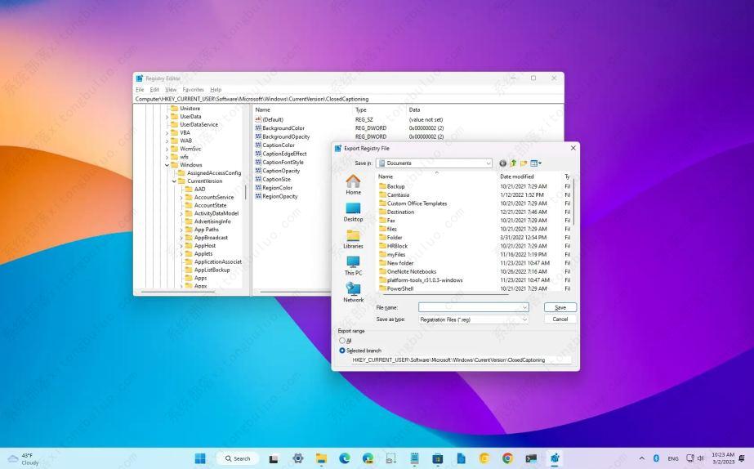
Task: Show hidden icons in system tray
Action: click(642, 458)
